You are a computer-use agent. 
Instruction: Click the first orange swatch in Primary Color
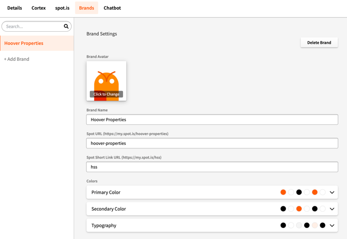(x=283, y=192)
